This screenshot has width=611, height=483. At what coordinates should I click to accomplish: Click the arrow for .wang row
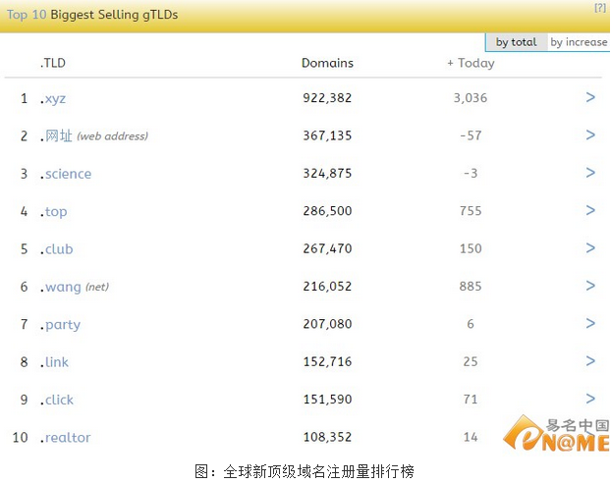(590, 286)
